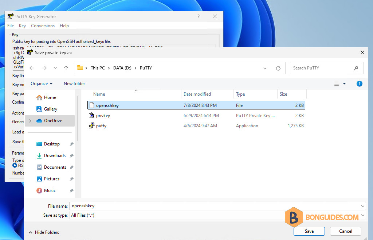Refresh the PuTTY folder listing

click(278, 68)
